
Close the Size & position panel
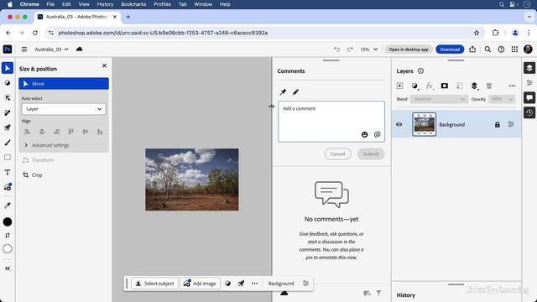coord(104,65)
